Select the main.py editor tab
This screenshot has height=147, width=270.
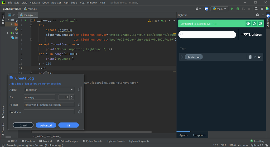(x=28, y=15)
